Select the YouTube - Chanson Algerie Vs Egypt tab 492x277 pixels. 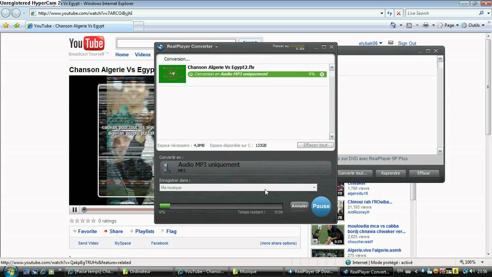click(x=79, y=26)
